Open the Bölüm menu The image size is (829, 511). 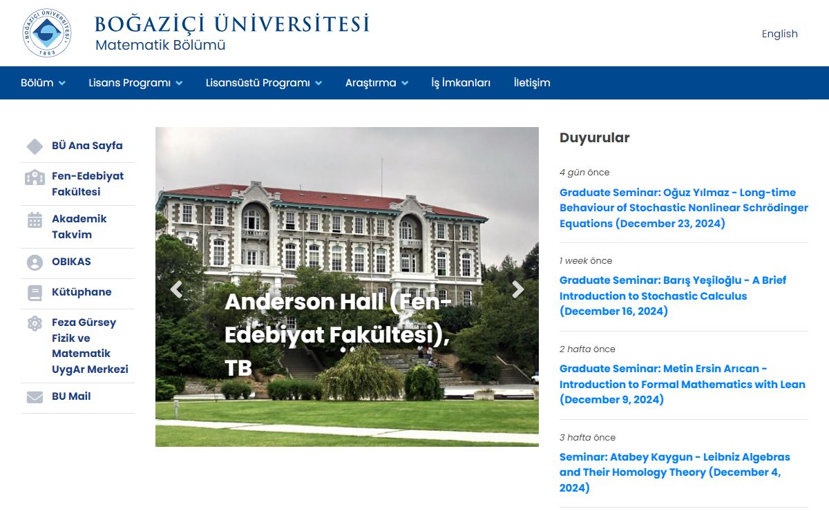37,83
